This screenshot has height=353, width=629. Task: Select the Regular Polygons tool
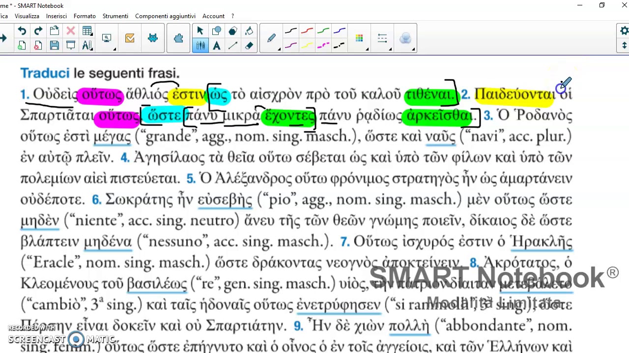233,31
